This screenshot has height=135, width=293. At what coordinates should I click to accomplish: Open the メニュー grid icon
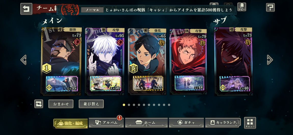[250, 123]
